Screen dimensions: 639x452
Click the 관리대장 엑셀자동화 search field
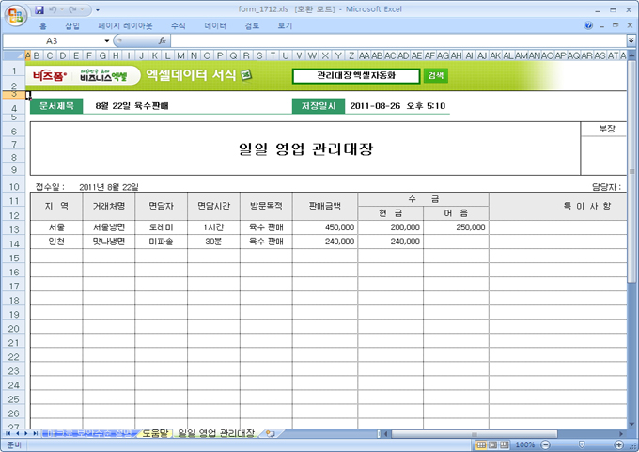[356, 75]
